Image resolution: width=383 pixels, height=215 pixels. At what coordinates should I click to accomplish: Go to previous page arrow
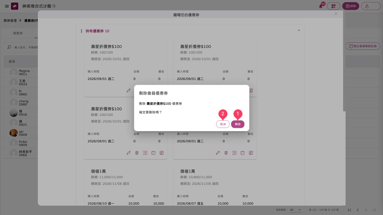tap(358, 210)
